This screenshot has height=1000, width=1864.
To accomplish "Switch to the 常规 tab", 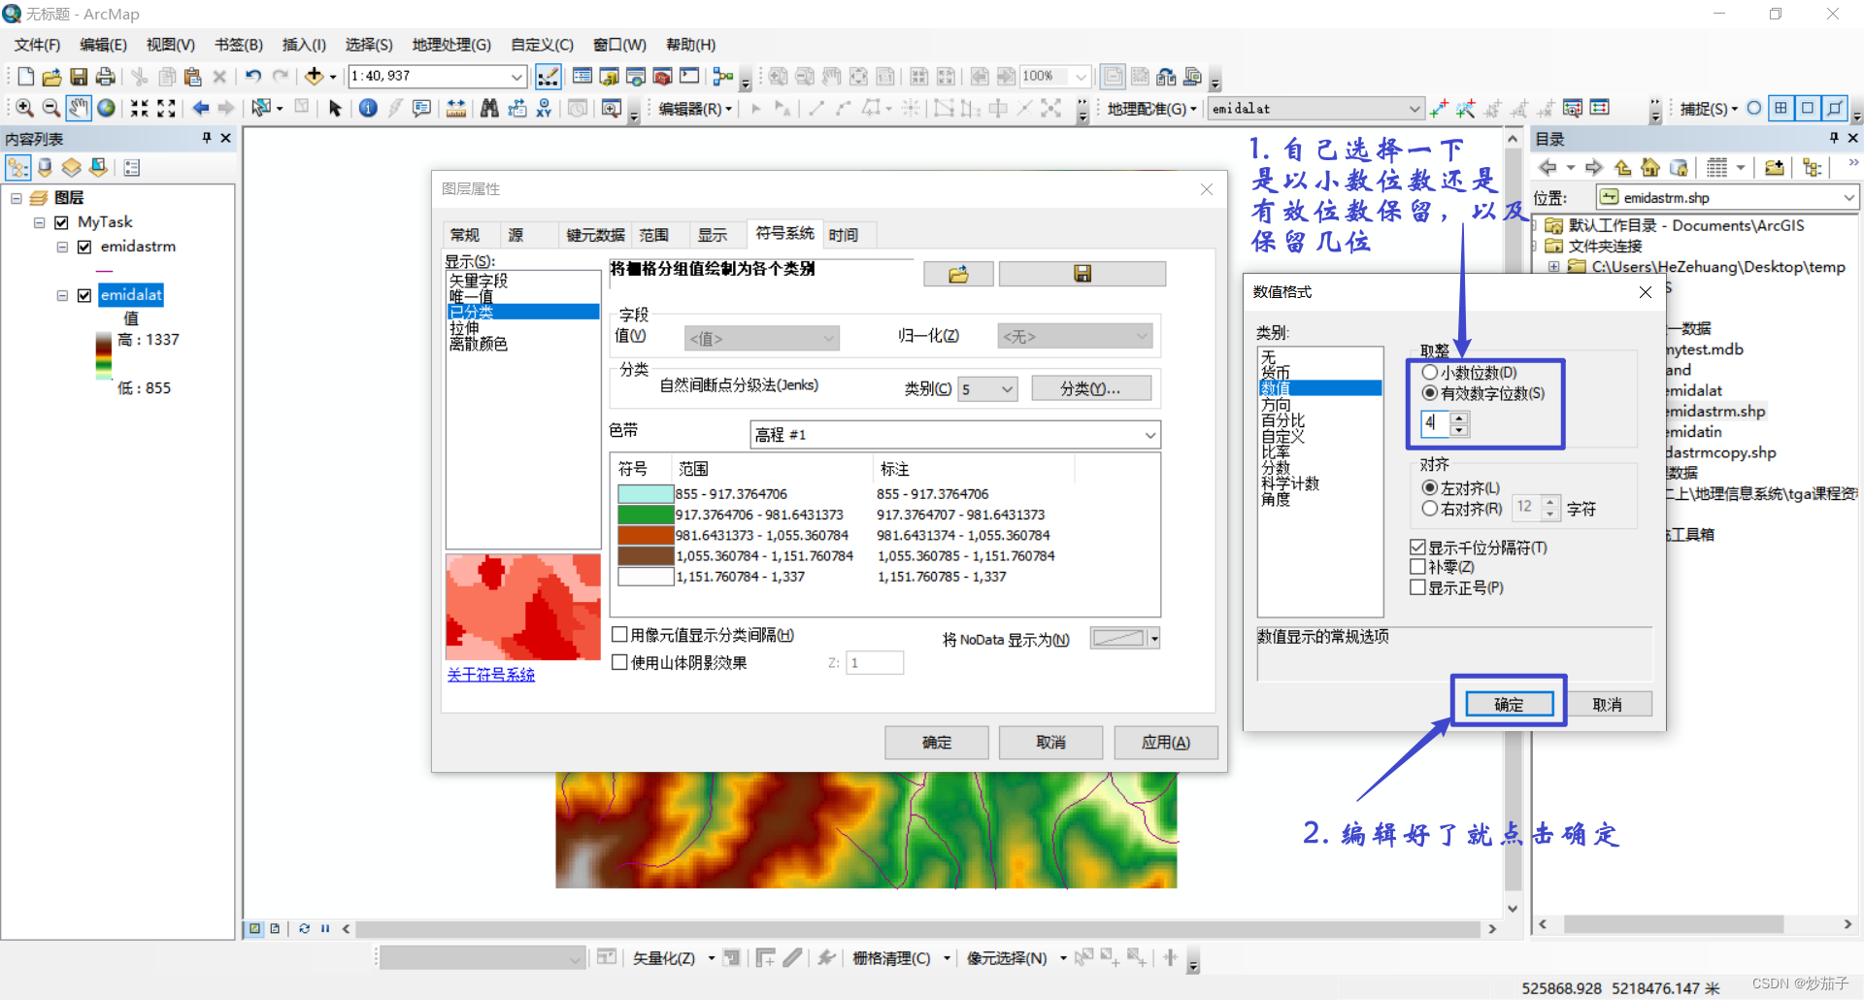I will pos(465,235).
